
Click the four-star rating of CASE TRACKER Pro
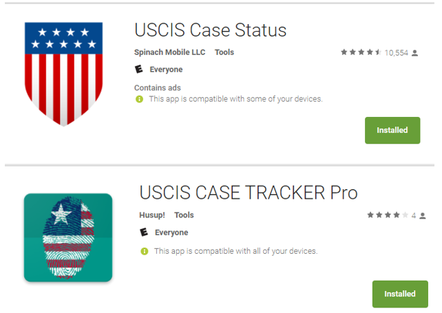[x=388, y=215]
